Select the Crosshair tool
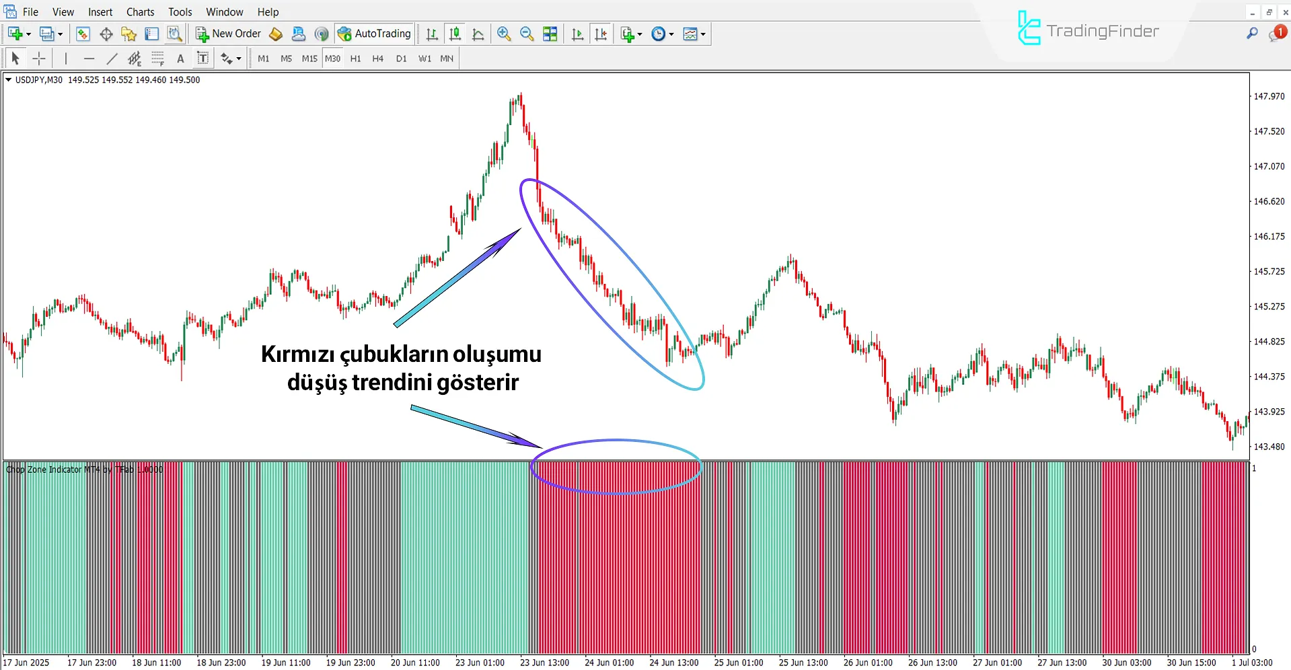 (39, 59)
